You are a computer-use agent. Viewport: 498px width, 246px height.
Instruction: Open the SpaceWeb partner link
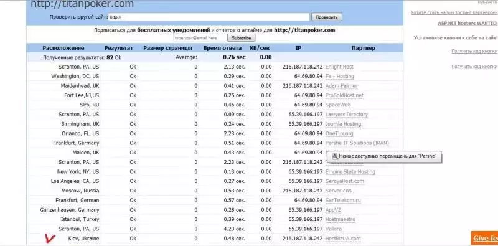[x=338, y=105]
